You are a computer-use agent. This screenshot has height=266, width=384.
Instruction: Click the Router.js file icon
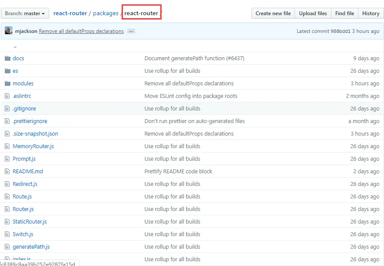click(x=7, y=209)
